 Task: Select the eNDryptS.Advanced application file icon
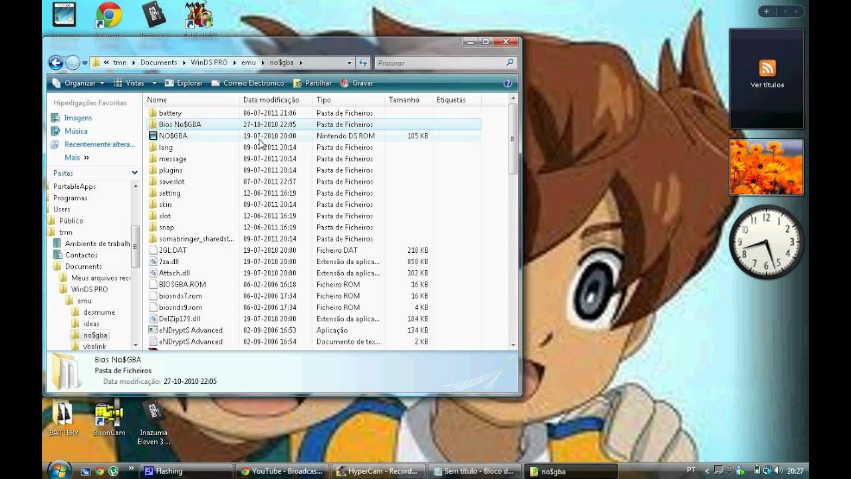click(153, 330)
